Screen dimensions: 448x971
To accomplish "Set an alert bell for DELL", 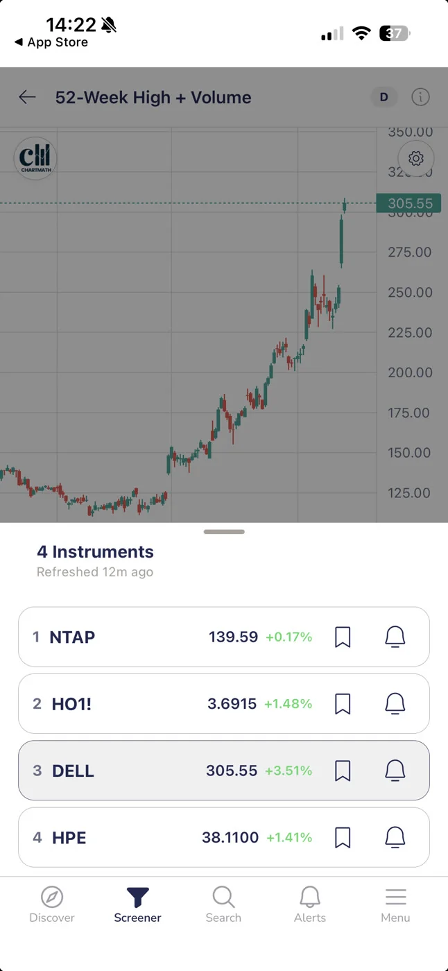I will point(395,771).
